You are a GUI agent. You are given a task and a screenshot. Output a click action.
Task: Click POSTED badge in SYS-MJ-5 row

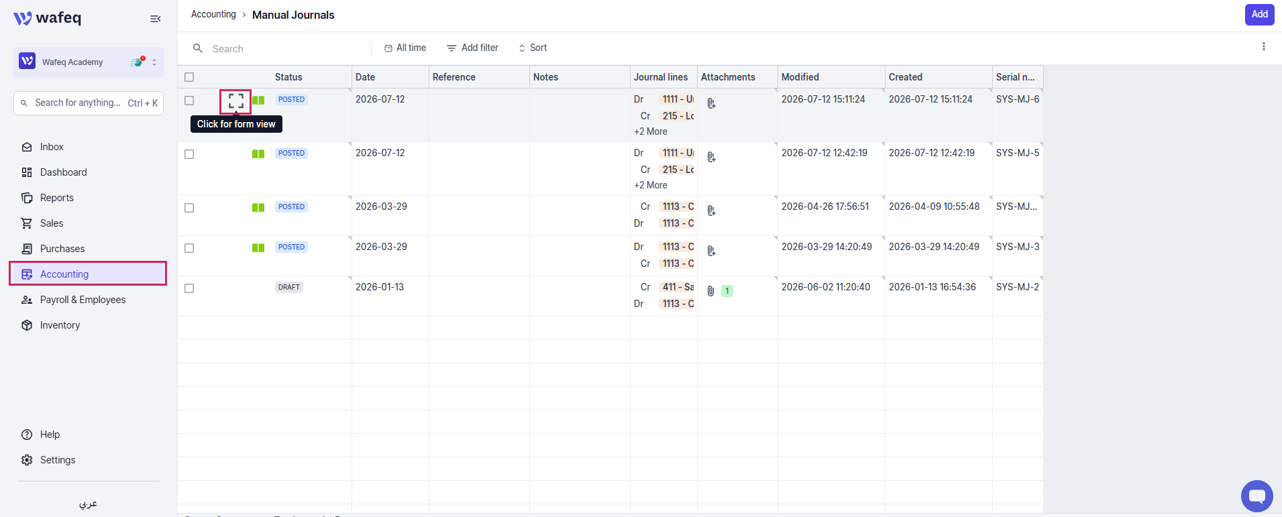291,153
